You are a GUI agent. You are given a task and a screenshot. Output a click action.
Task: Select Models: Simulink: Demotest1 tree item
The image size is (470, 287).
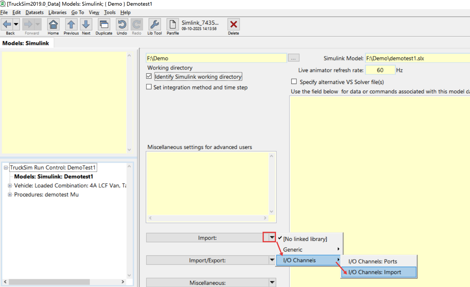(x=54, y=177)
